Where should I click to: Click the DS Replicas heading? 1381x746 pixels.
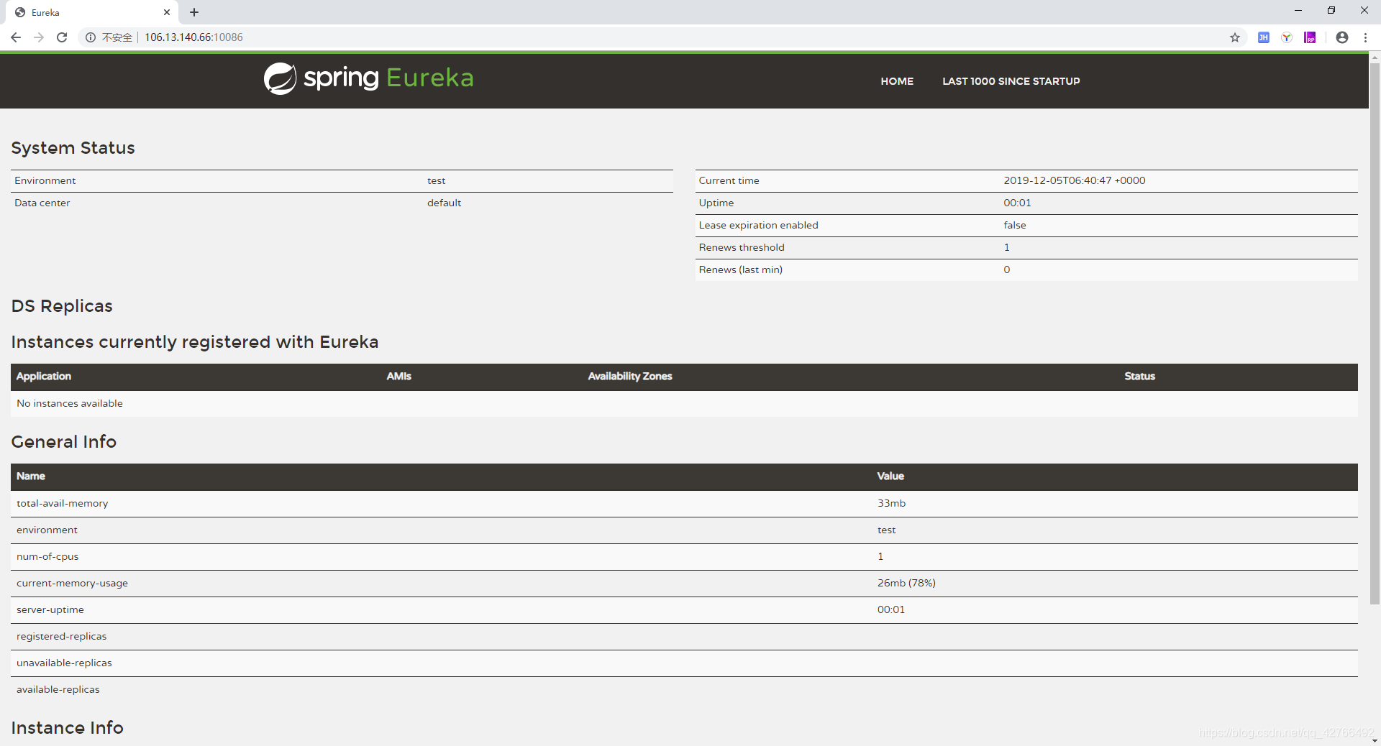pos(62,306)
